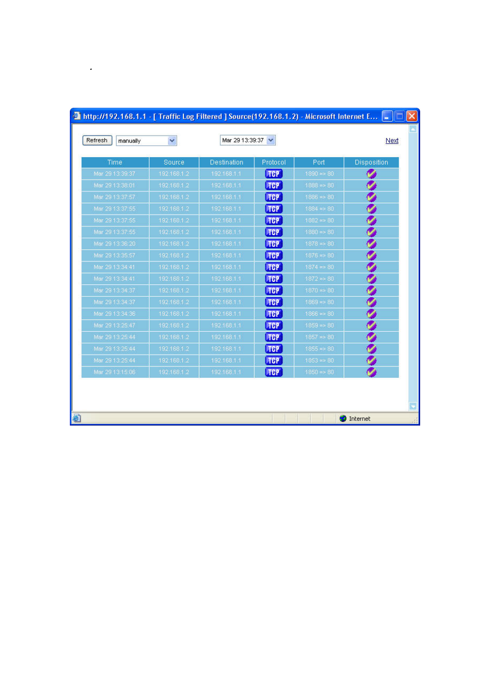Maximize the Traffic Log Filtered window

(400, 116)
